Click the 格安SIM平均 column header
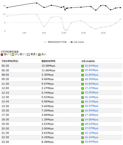The width and height of the screenshot is (123, 145). click(x=48, y=61)
